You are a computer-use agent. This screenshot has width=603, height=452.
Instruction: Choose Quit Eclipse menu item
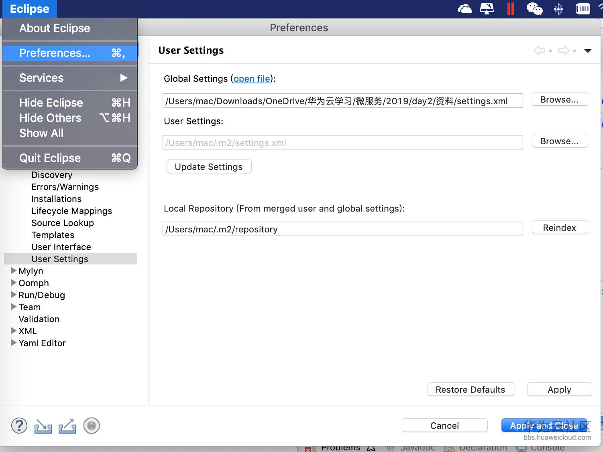(x=70, y=158)
